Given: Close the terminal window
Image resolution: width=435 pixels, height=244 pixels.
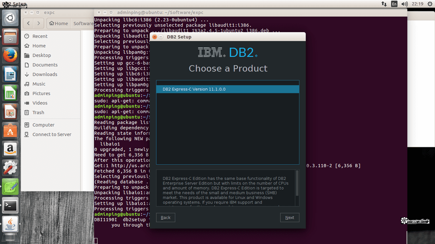Looking at the screenshot, I should click(x=99, y=12).
